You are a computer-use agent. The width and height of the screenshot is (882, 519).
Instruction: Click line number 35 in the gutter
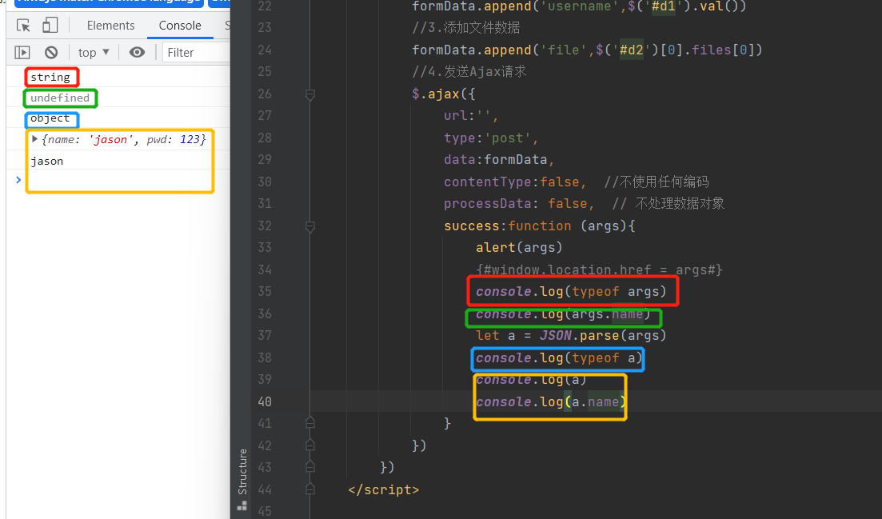click(x=265, y=291)
